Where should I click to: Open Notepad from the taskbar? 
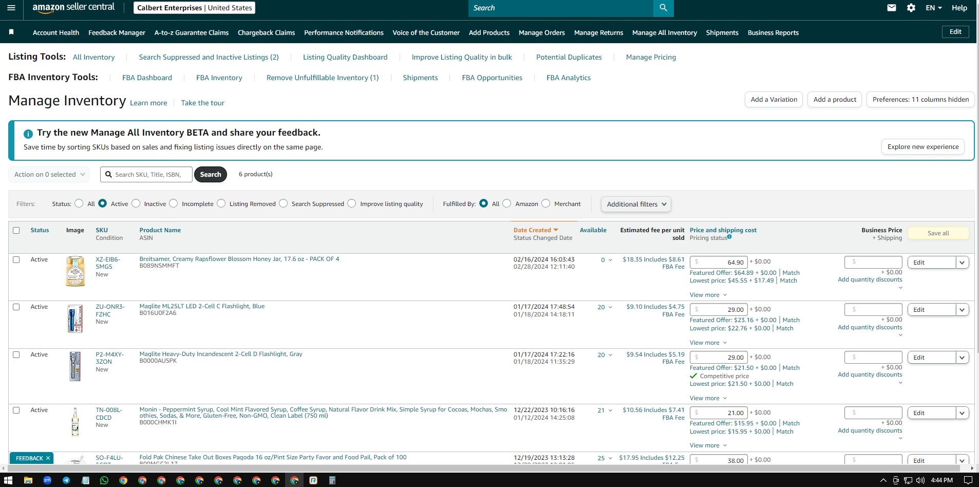tap(85, 480)
